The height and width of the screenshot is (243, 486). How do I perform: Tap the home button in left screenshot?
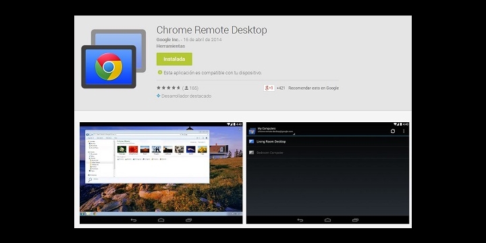[161, 220]
